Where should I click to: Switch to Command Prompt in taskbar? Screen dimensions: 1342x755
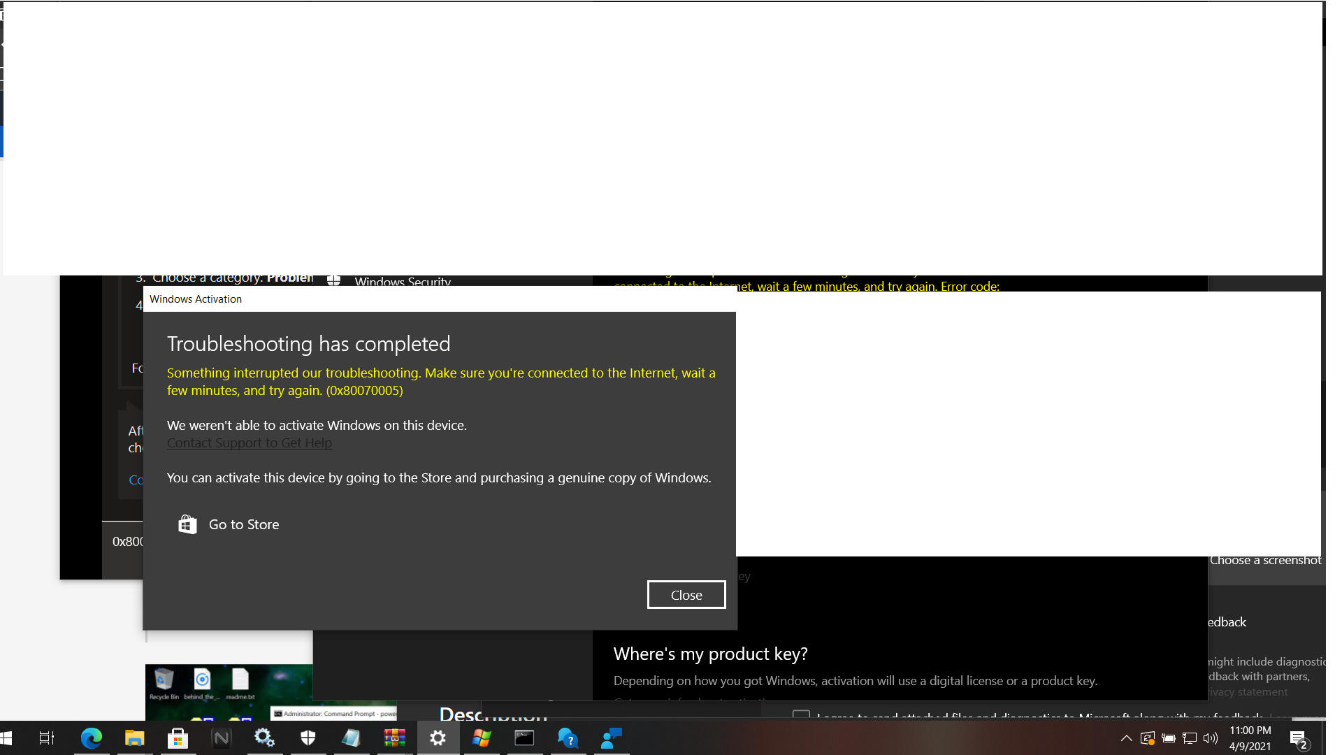pos(524,738)
